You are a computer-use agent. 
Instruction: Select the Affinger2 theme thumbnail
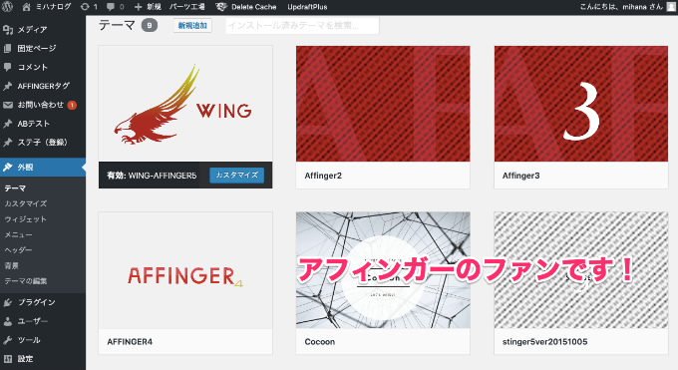click(383, 104)
